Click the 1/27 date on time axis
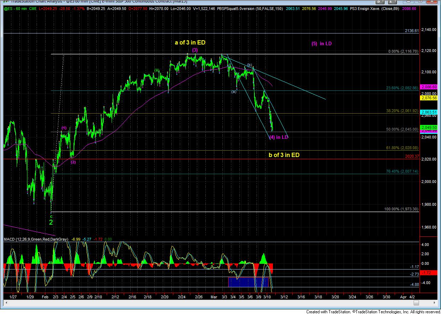Image resolution: width=441 pixels, height=314 pixels. (13, 297)
